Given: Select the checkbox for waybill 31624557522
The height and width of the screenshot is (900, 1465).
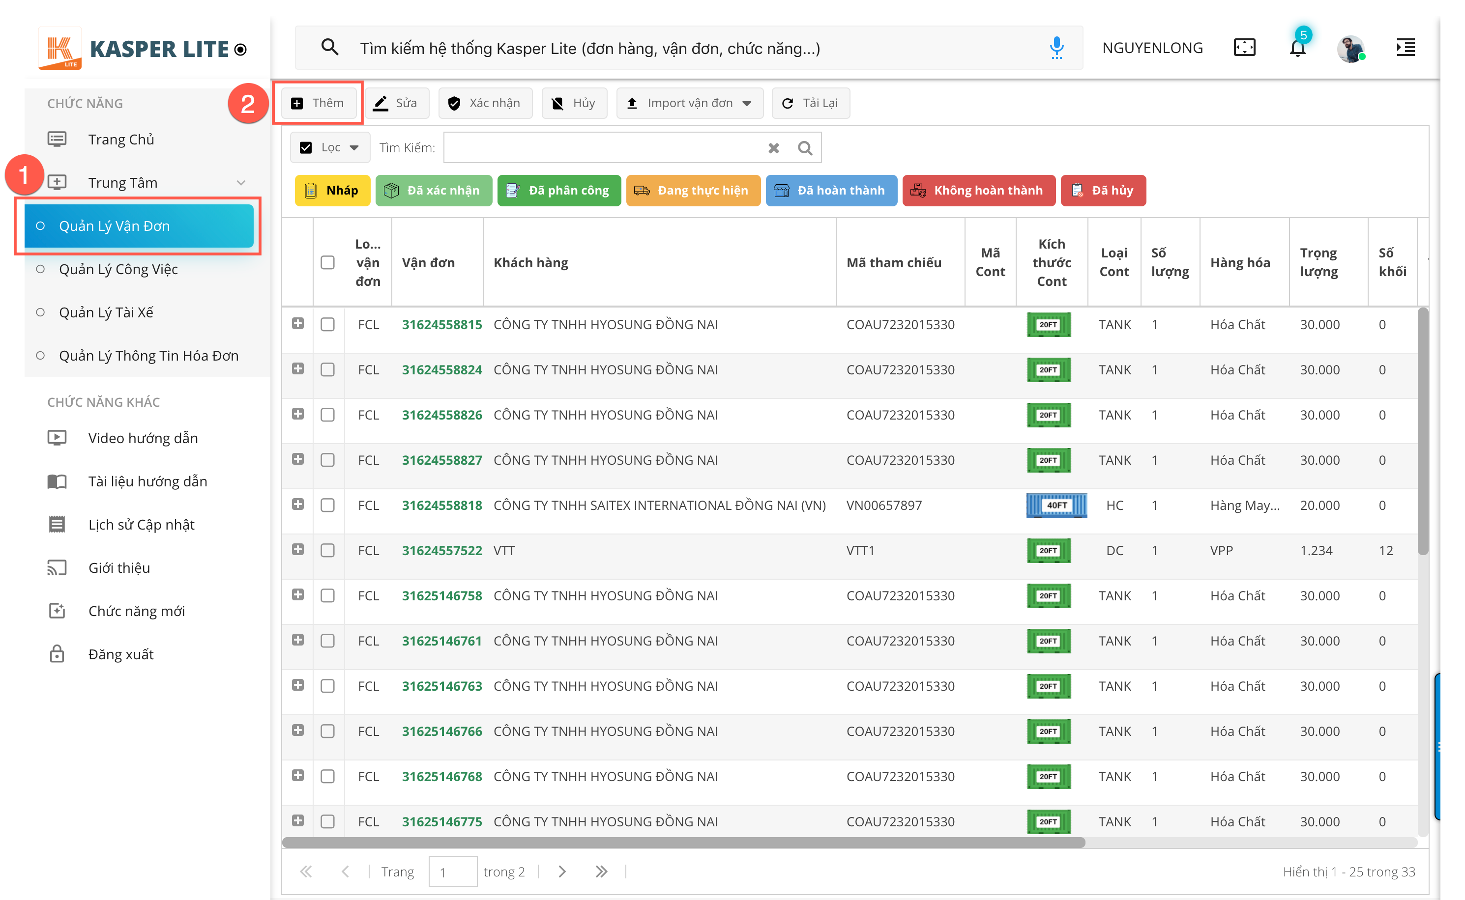Looking at the screenshot, I should pos(327,551).
